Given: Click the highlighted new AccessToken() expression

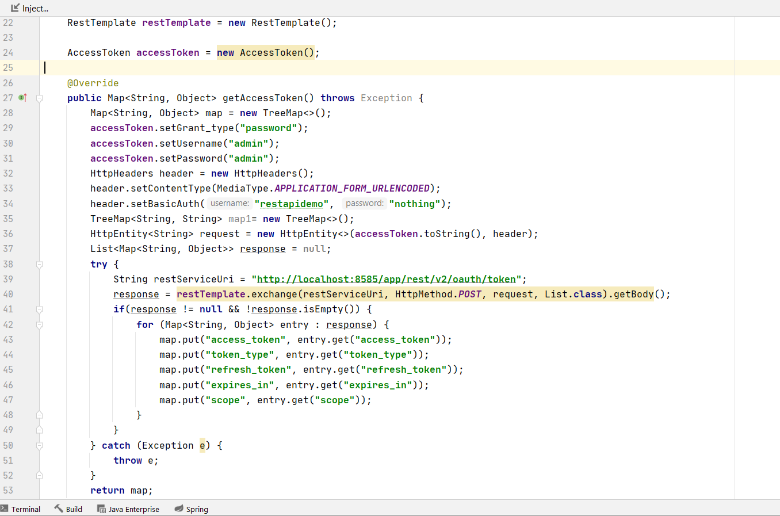Looking at the screenshot, I should (266, 52).
